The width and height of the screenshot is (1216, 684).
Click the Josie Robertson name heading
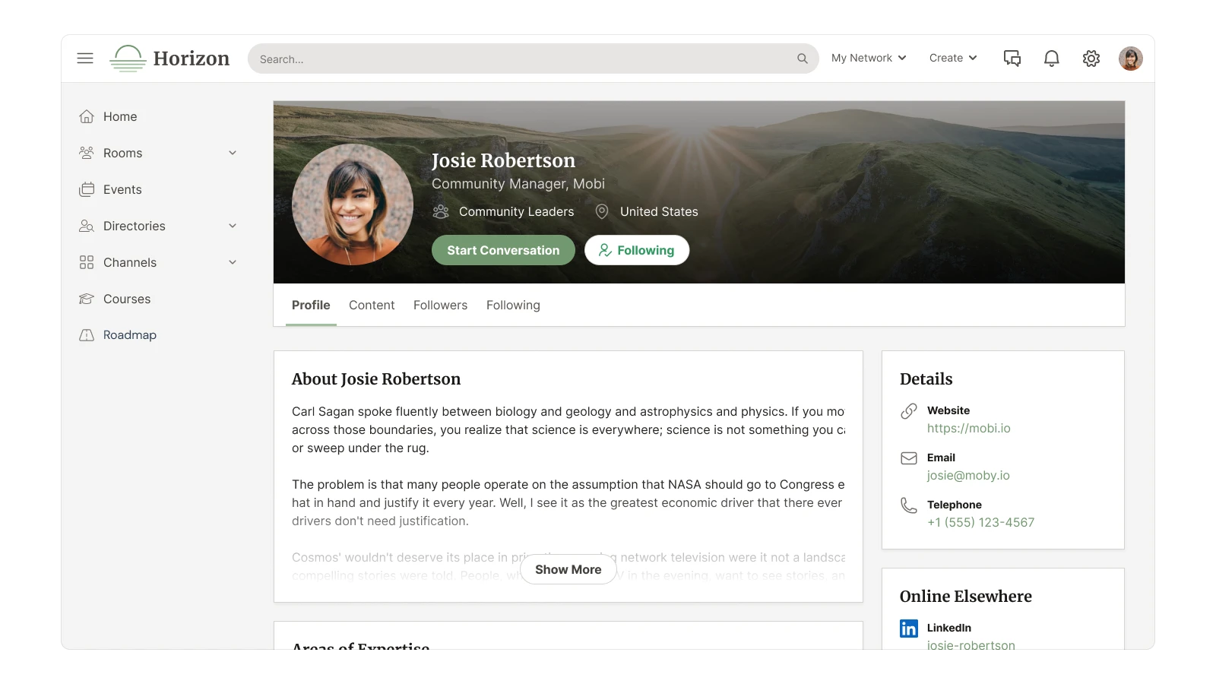(x=504, y=160)
